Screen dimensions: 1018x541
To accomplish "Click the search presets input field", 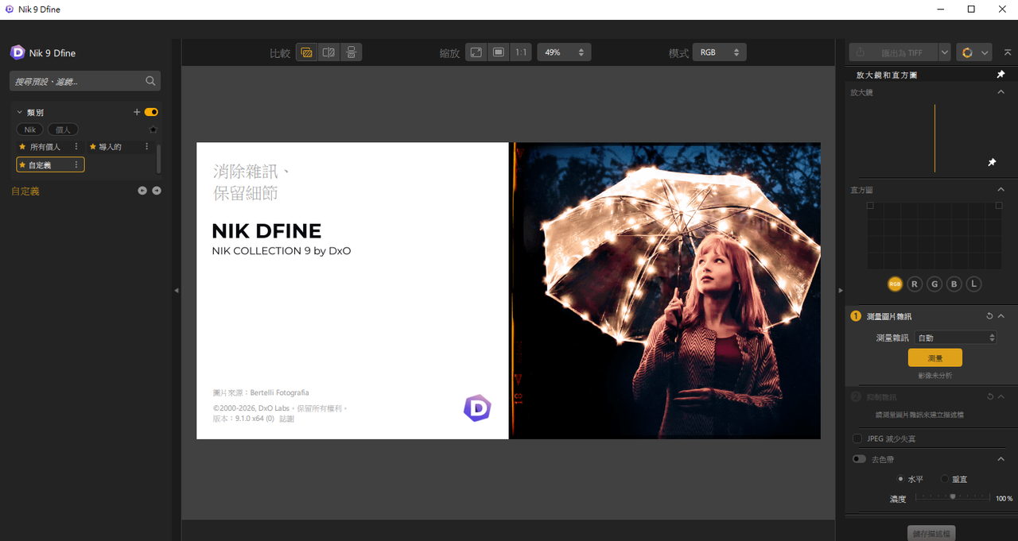I will click(85, 81).
